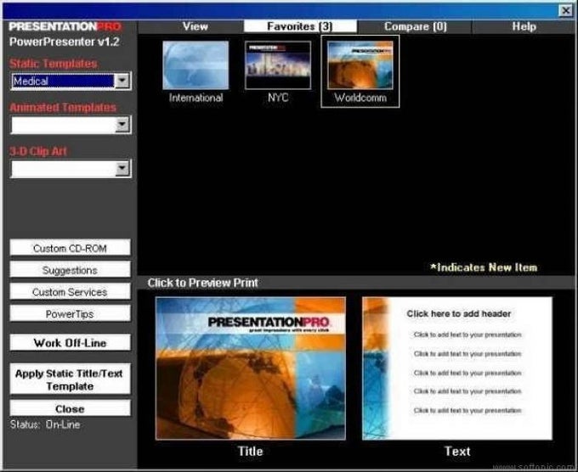Screen dimensions: 578x472
Task: Click the PresentationPro logo in sidebar
Action: click(x=65, y=26)
